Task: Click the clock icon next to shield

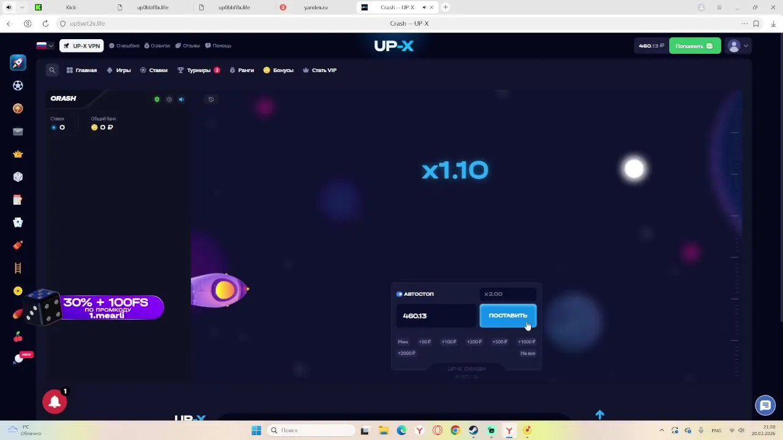Action: 169,99
